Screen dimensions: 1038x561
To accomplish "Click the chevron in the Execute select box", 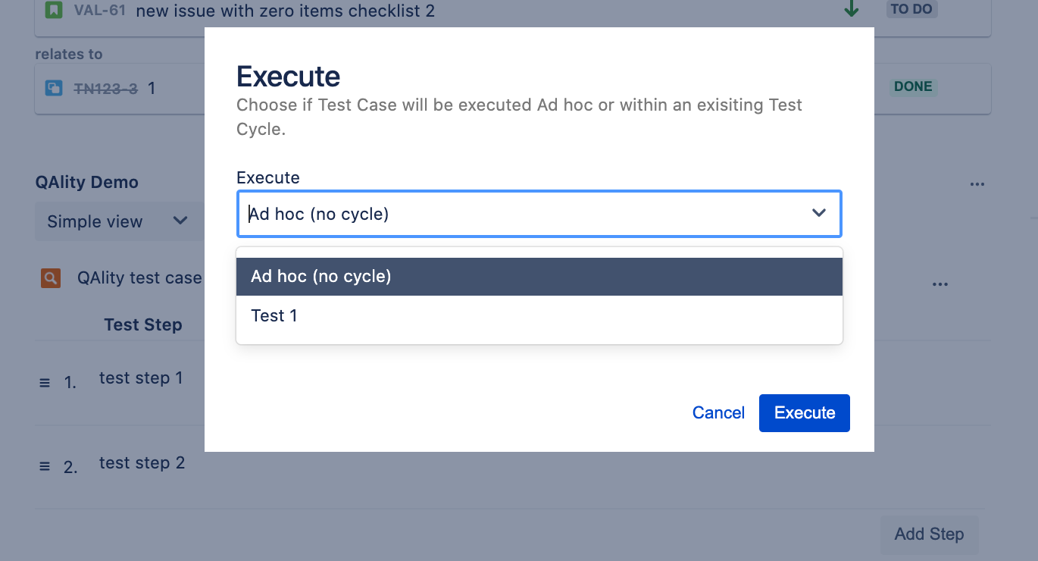I will [x=819, y=213].
